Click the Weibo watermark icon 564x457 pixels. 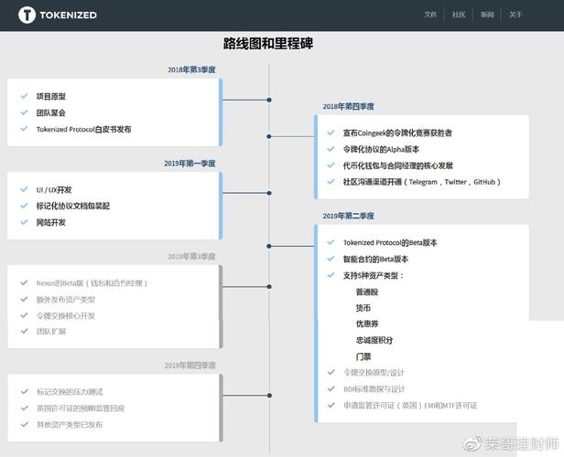471,443
